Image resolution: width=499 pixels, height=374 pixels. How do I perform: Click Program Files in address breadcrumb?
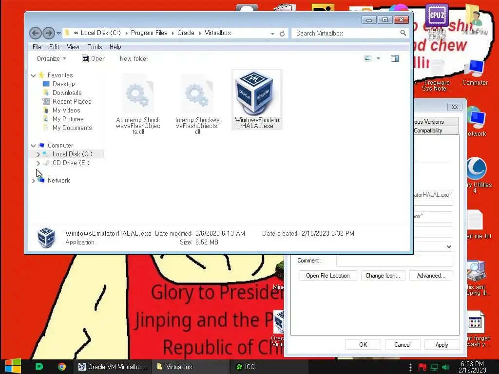point(149,33)
